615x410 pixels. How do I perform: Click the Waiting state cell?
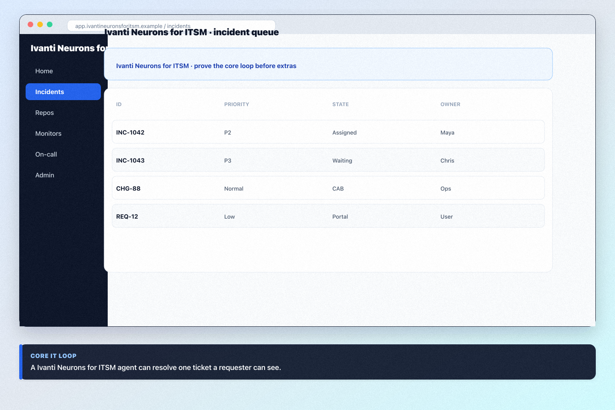tap(342, 161)
